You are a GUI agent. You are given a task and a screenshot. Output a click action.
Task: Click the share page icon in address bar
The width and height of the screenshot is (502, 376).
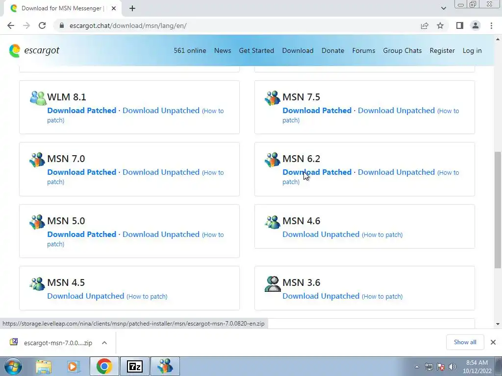click(425, 25)
